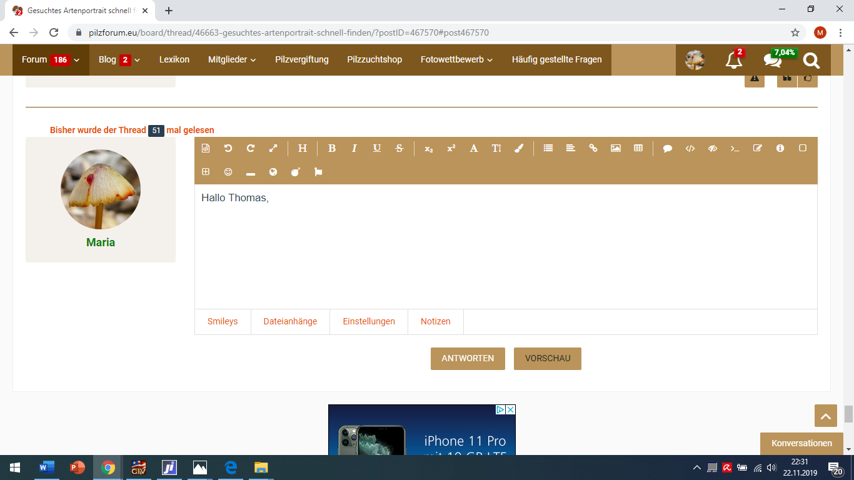Click the speech-bubble quote icon in toolbar
Viewport: 854px width, 480px height.
coord(668,148)
